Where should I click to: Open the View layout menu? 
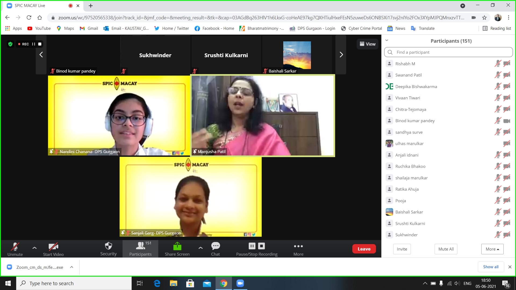pyautogui.click(x=367, y=44)
